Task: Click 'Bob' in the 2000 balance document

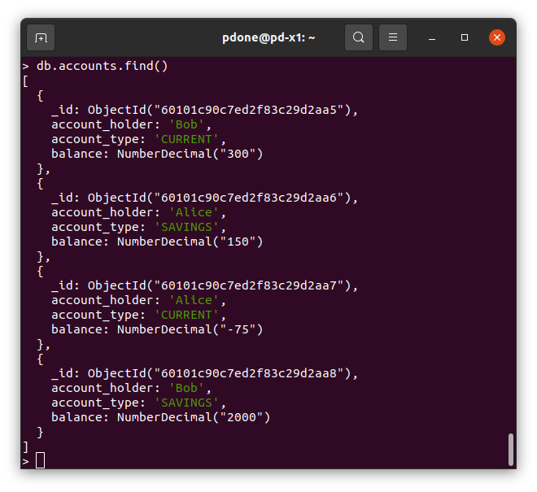Action: pos(186,388)
